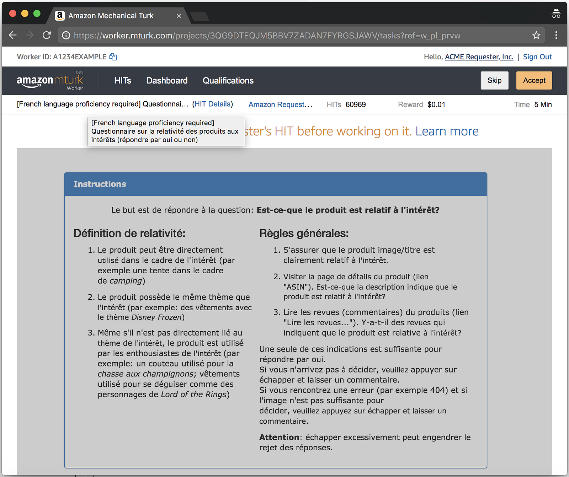Image resolution: width=569 pixels, height=477 pixels.
Task: Bookmark this page with the star icon
Action: pyautogui.click(x=536, y=35)
